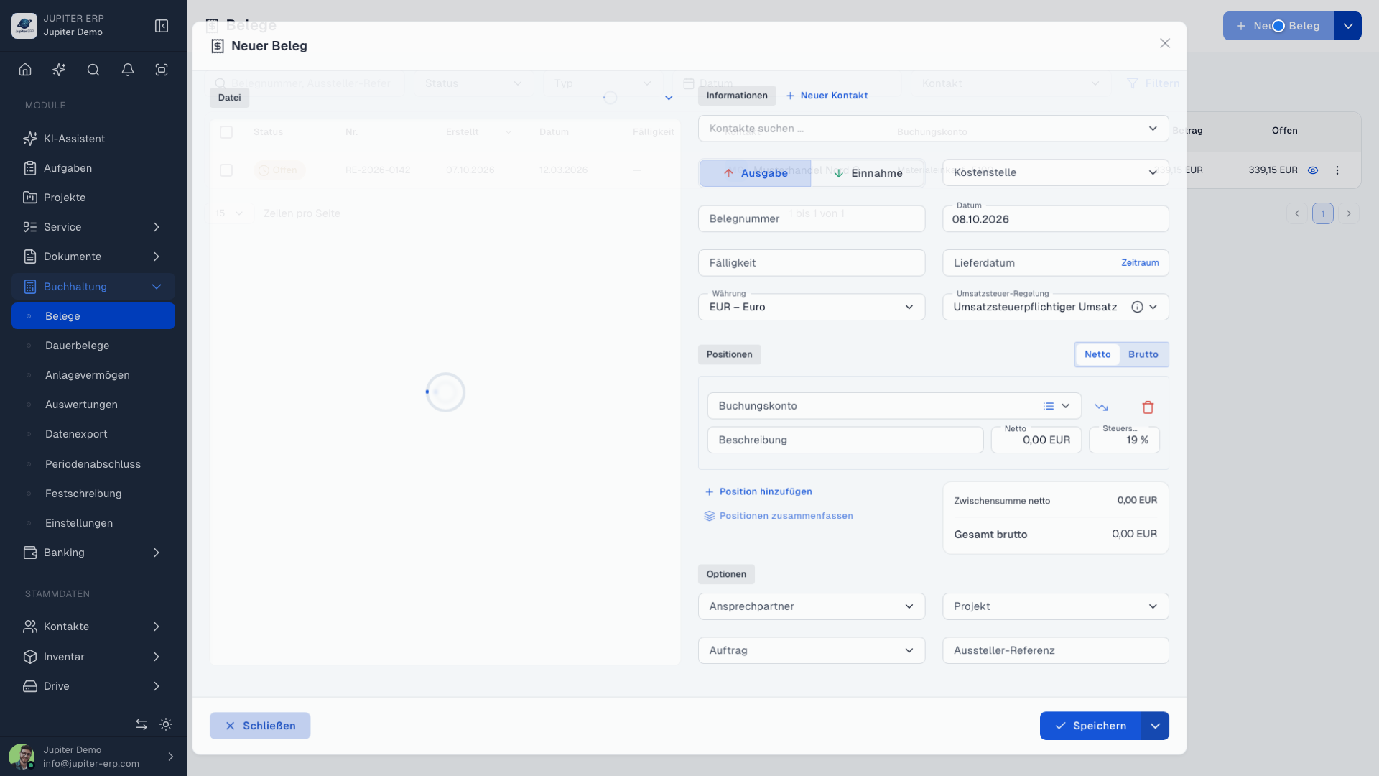
Task: Click Position hinzufügen
Action: pyautogui.click(x=758, y=491)
